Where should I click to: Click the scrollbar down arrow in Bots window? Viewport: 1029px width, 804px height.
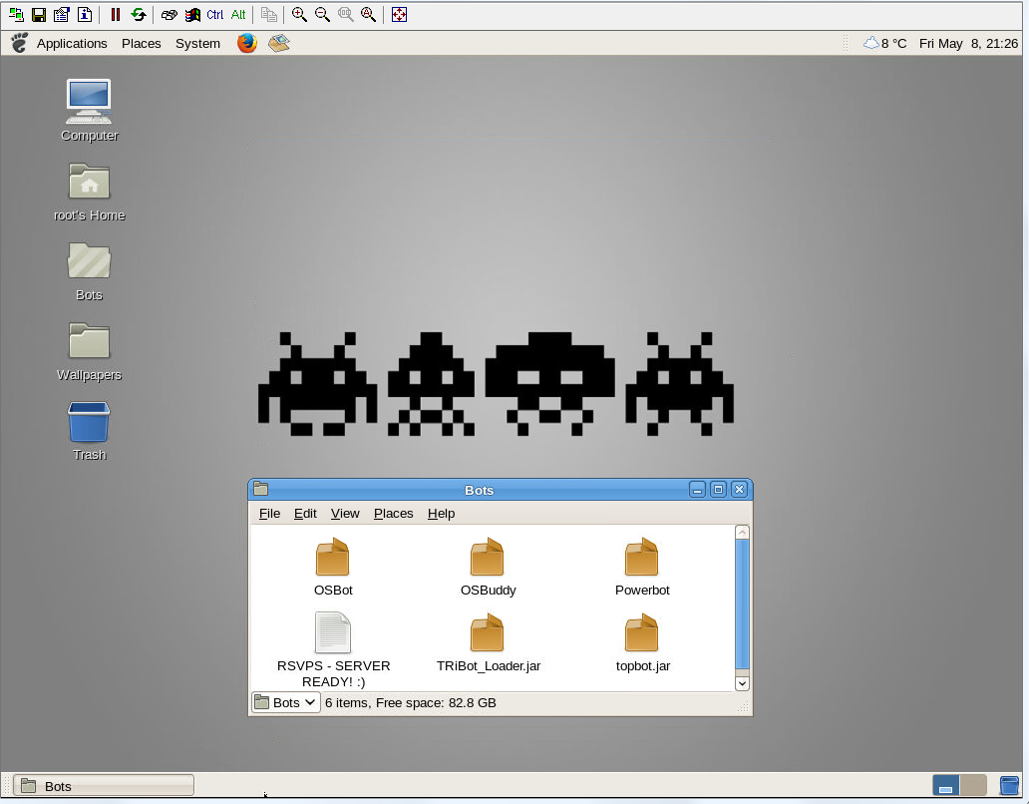[x=742, y=683]
